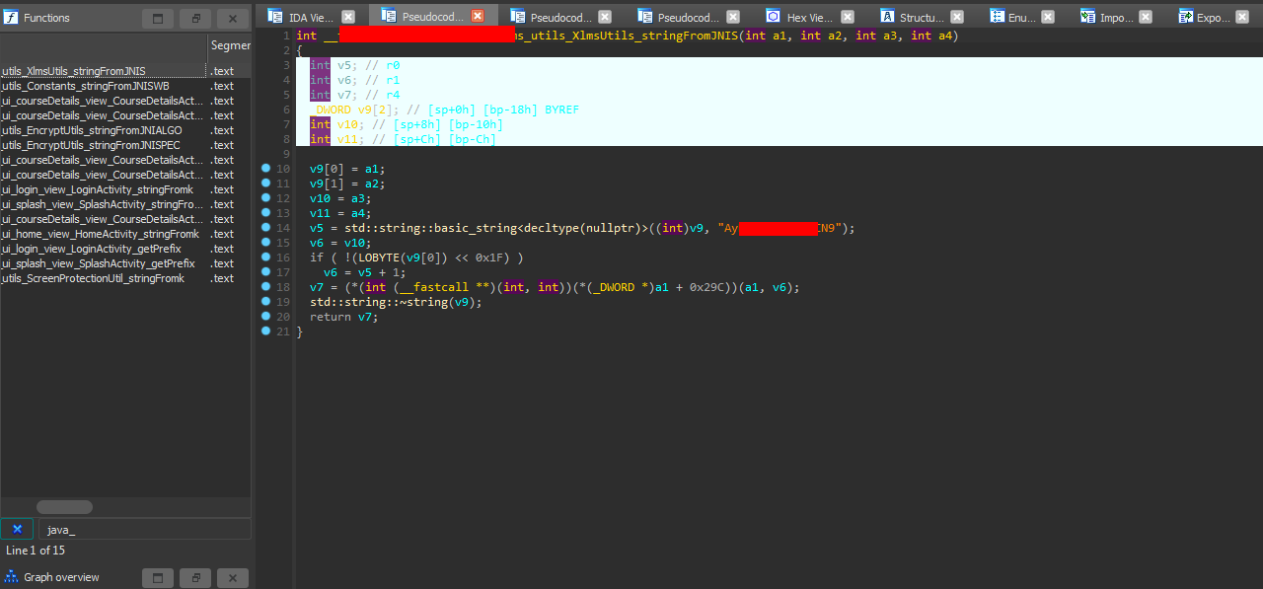The image size is (1263, 589).
Task: Close the Exports tab
Action: point(1242,17)
